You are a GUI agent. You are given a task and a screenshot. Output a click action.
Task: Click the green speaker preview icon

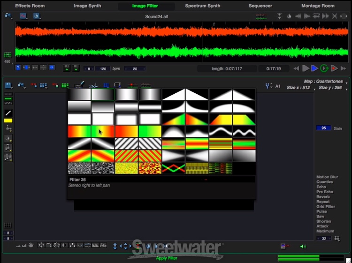pos(303,247)
